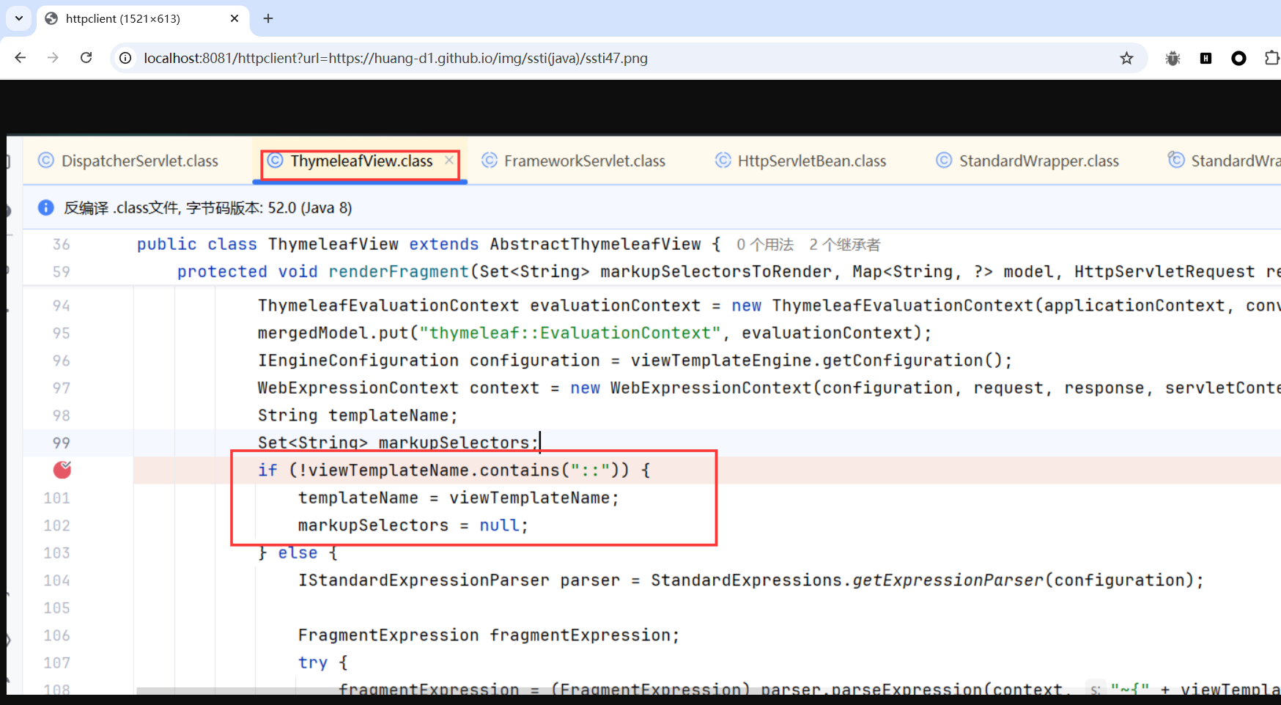The width and height of the screenshot is (1281, 705).
Task: Open the Extensions puzzle-piece menu
Action: click(1271, 58)
